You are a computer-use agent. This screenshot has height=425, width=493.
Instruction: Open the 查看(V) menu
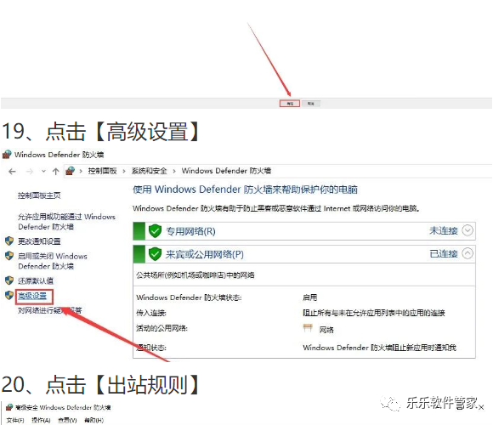pyautogui.click(x=67, y=420)
